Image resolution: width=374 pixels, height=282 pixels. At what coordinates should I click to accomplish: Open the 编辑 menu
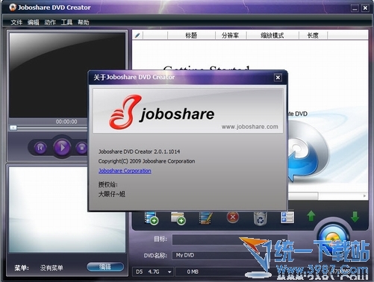[x=34, y=22]
